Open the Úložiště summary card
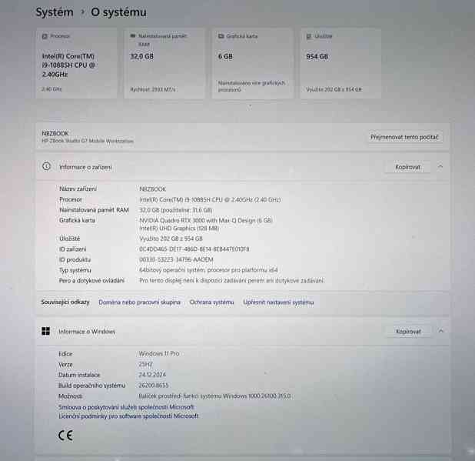The image size is (475, 461). [x=340, y=63]
